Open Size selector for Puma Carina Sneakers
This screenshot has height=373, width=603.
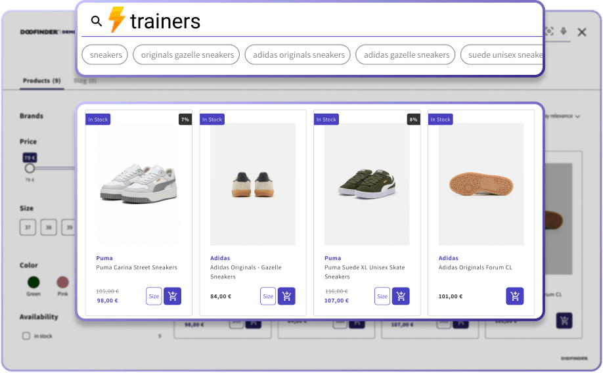[x=154, y=296]
